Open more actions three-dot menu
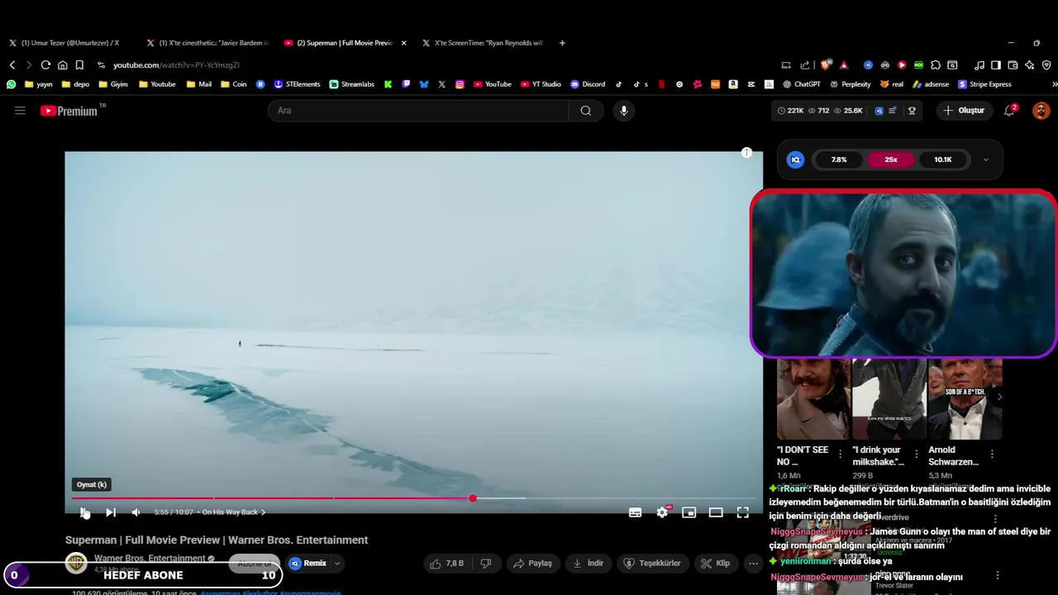Viewport: 1058px width, 595px height. [753, 564]
